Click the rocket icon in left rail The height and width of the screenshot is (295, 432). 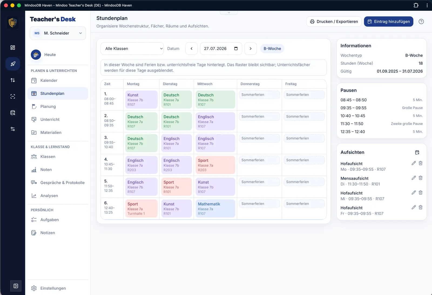13,64
